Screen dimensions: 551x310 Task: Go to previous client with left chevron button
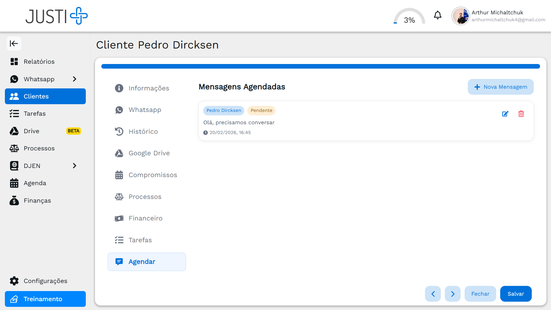pos(433,294)
